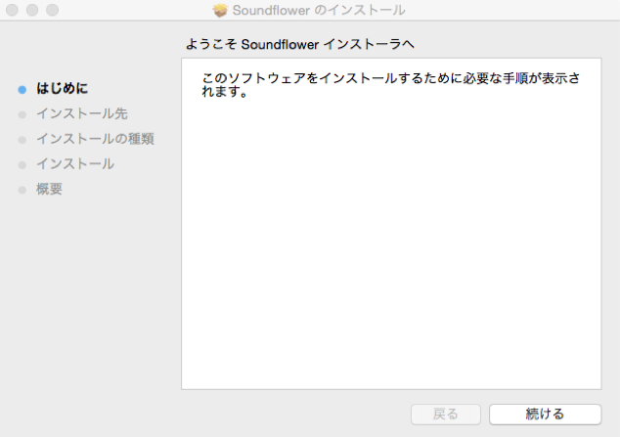
Task: Click the greyed-out 戻る back button
Action: point(446,415)
